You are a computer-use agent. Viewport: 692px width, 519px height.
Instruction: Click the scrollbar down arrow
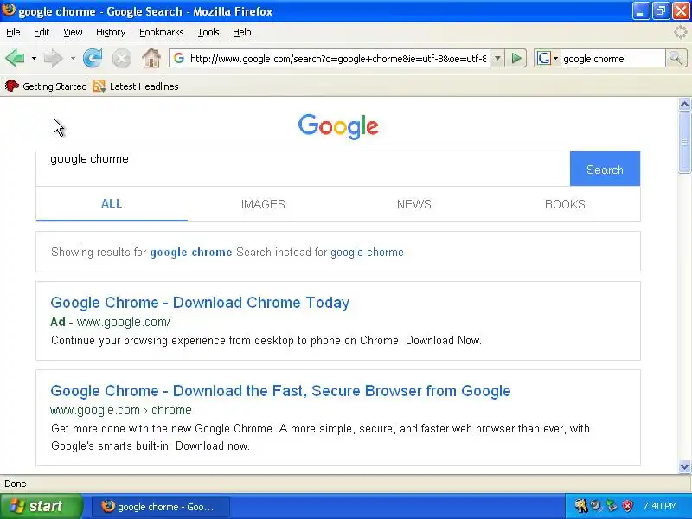coord(684,466)
